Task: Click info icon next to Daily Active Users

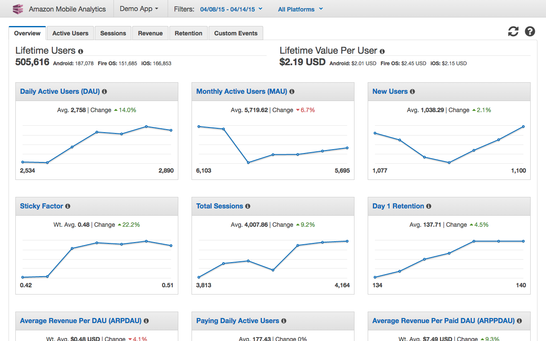Action: 105,92
